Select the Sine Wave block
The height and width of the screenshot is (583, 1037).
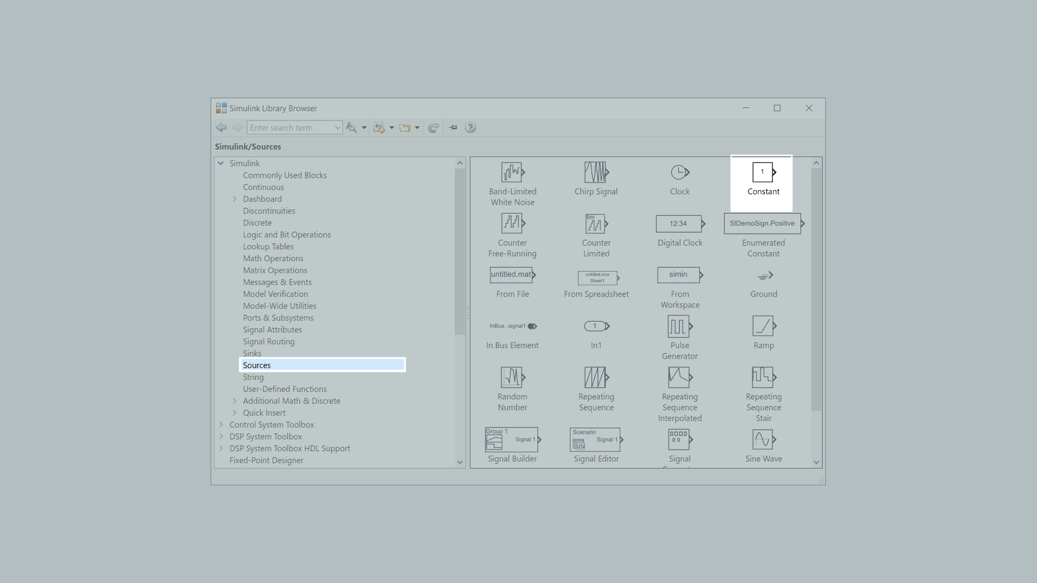763,440
